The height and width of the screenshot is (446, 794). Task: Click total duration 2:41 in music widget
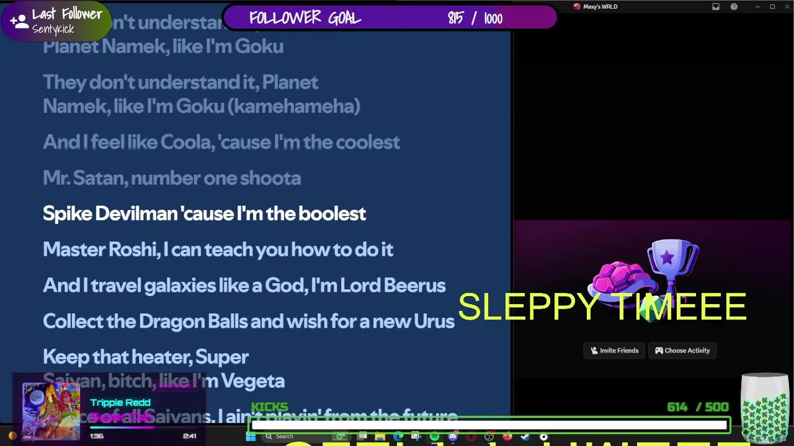pos(190,436)
